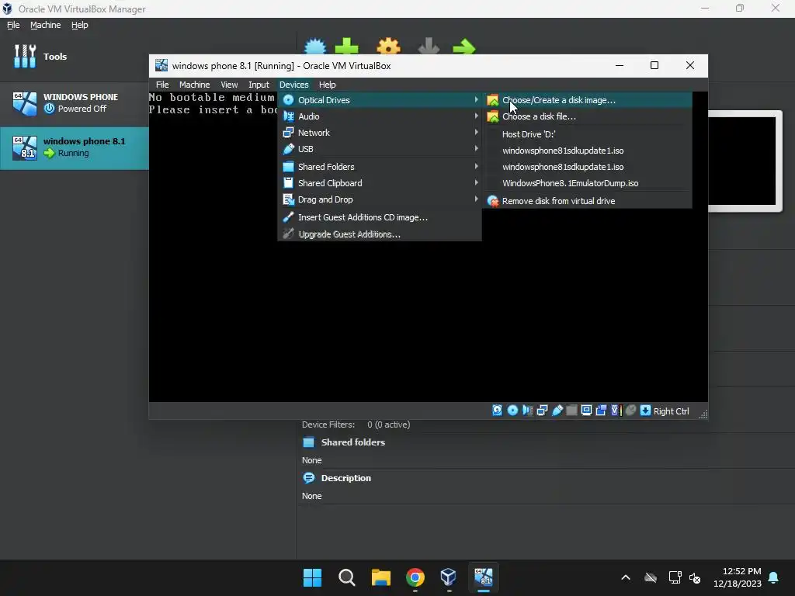Open the VM window View menu
The height and width of the screenshot is (596, 795).
[x=229, y=85]
